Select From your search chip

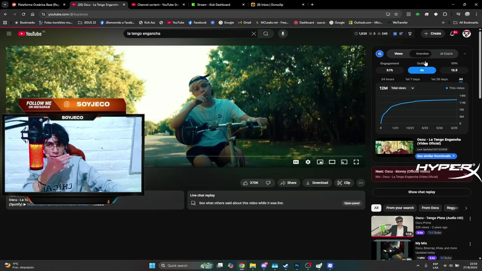tap(400, 208)
